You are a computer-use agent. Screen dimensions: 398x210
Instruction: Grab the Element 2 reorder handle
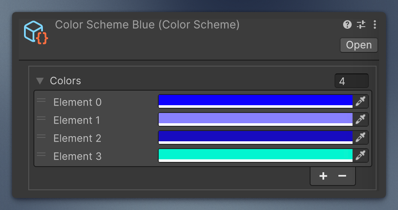[41, 137]
